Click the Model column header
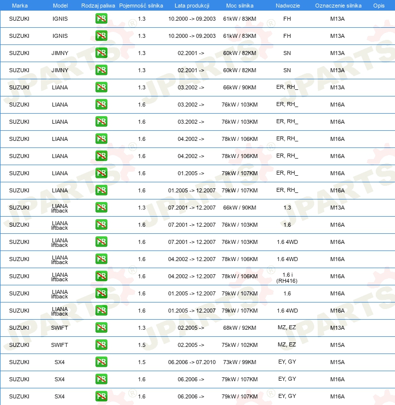395x405 pixels. click(x=60, y=6)
